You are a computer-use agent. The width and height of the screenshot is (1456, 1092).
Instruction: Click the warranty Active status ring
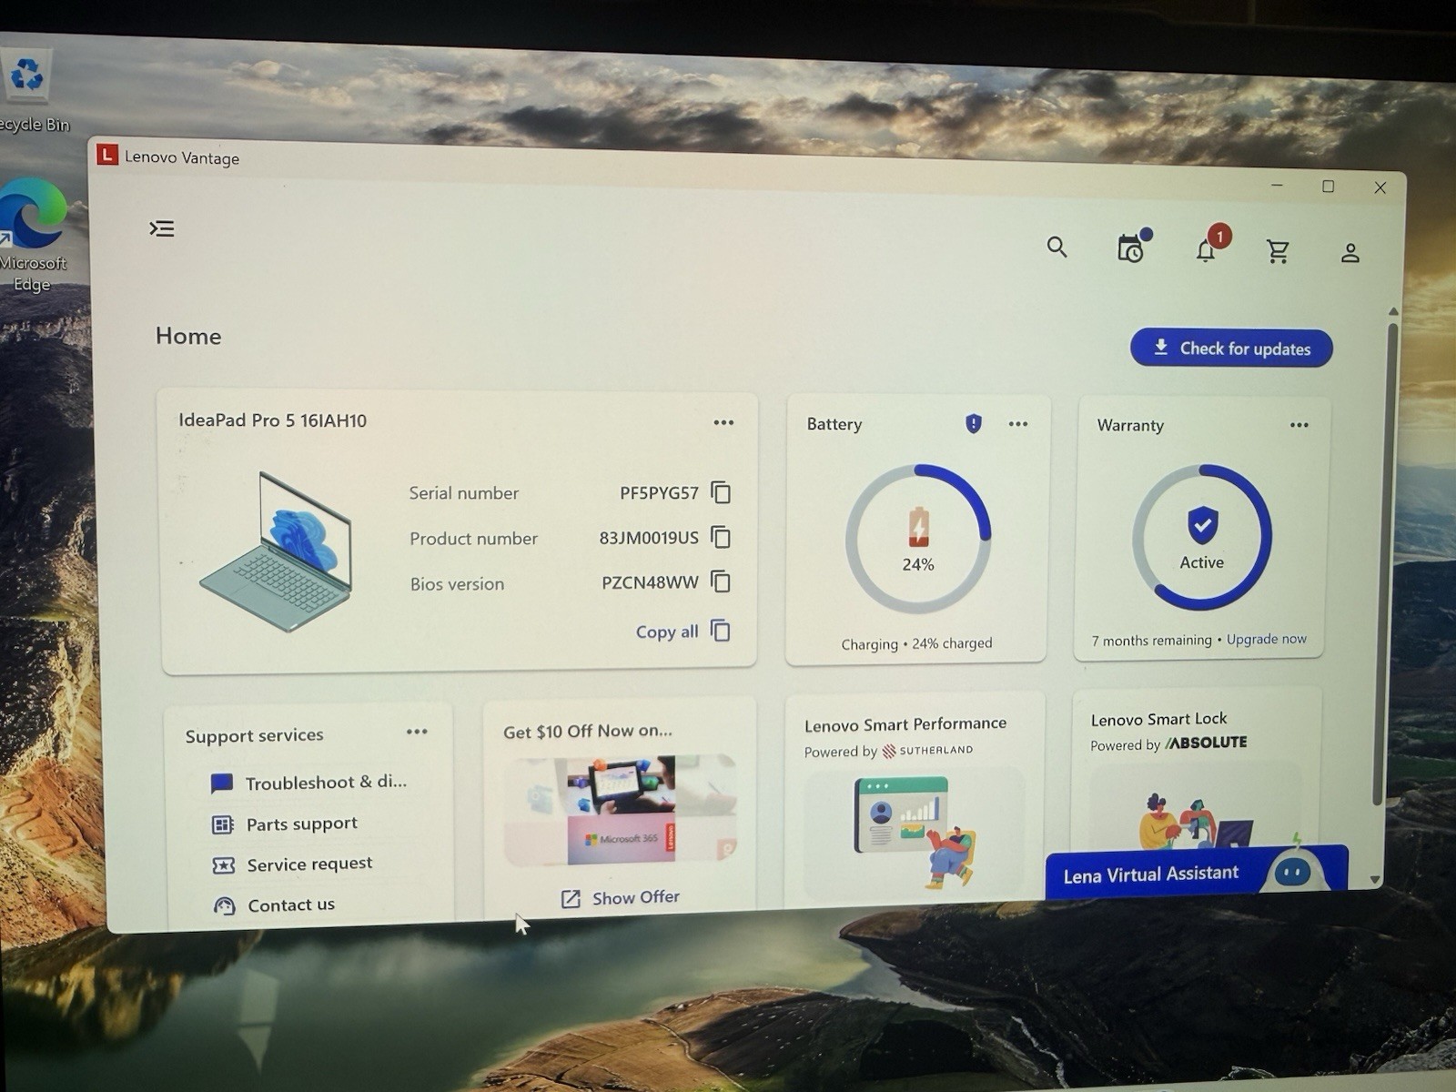[x=1202, y=537]
